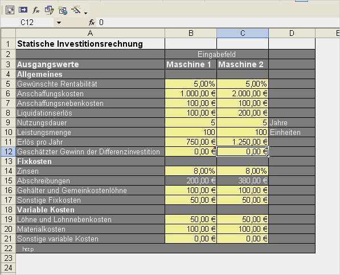Click the fx insert function button by formula bar

coord(92,22)
